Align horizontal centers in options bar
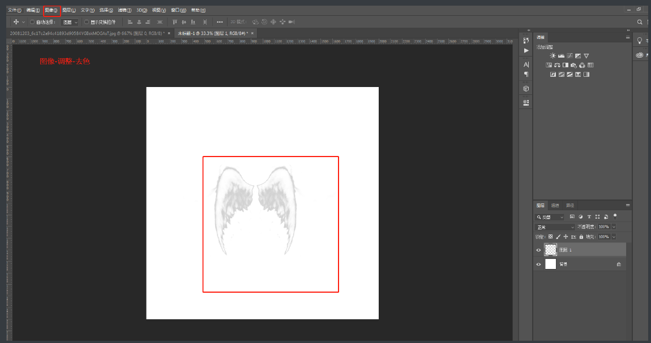The height and width of the screenshot is (343, 651). (x=139, y=22)
